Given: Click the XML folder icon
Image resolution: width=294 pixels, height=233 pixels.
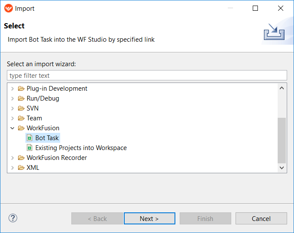Looking at the screenshot, I should tap(21, 168).
